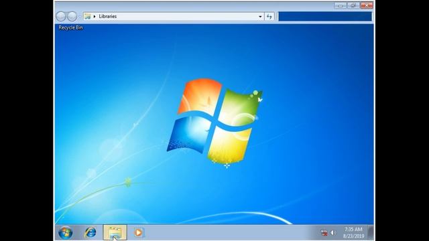Focus the Explorer search box

[x=325, y=16]
